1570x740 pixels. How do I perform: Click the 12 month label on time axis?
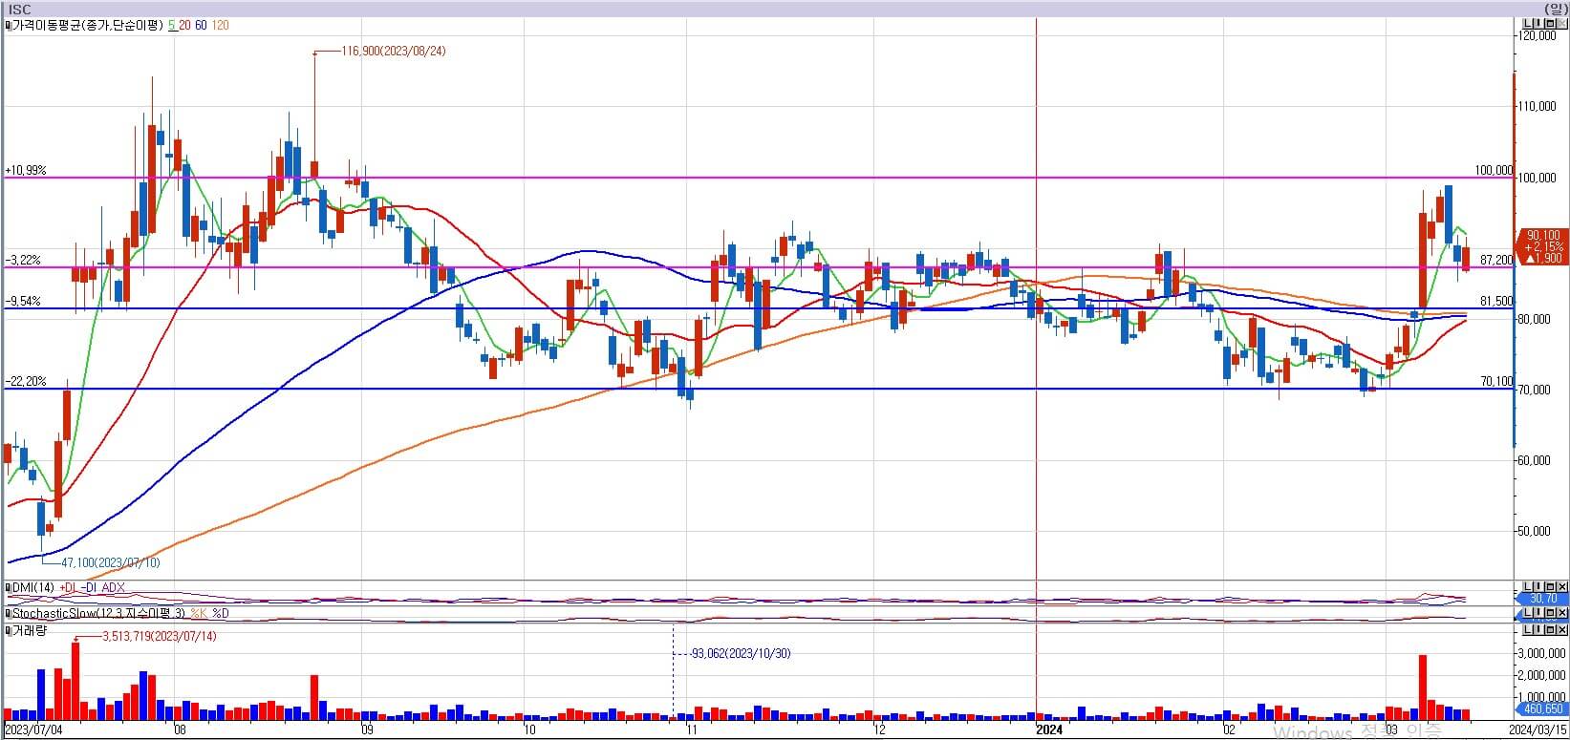point(879,729)
